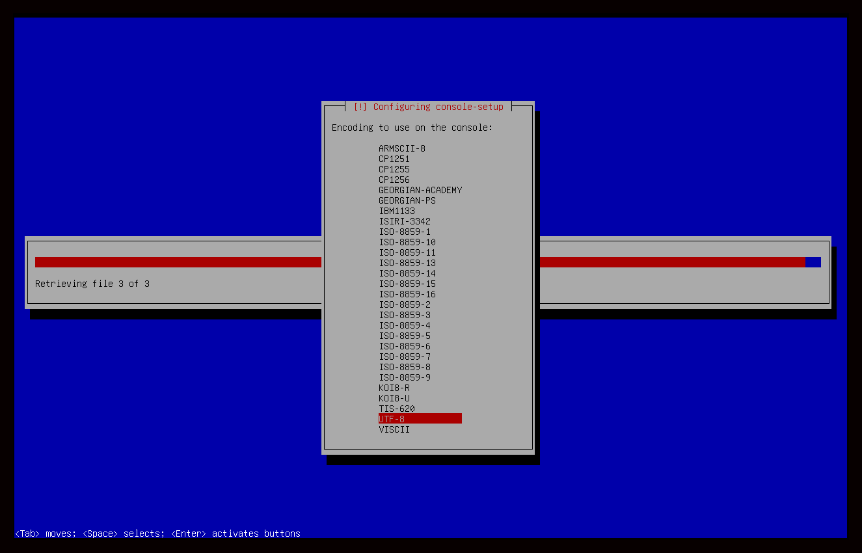Choose ISO-8859-2 encoding
Image resolution: width=862 pixels, height=553 pixels.
click(x=405, y=304)
